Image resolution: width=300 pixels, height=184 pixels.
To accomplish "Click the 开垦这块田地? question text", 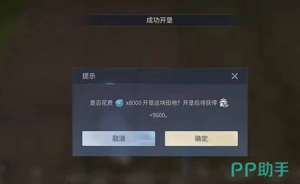I will (161, 103).
